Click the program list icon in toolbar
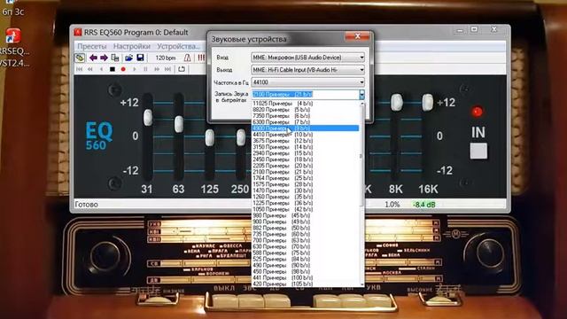567x319 pixels. [x=115, y=58]
